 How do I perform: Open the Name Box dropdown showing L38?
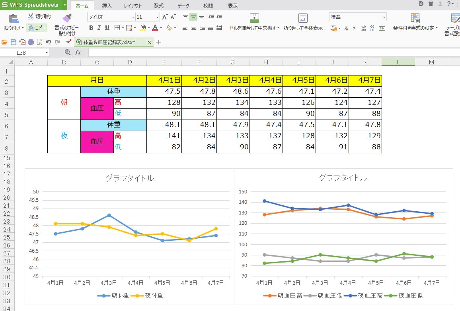[47, 52]
